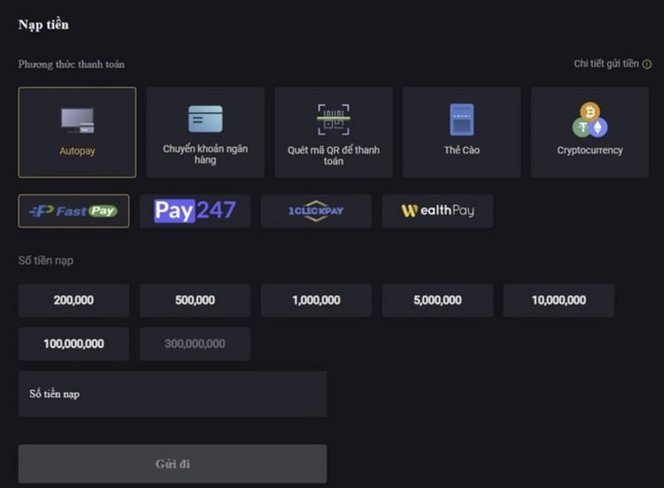Set deposit amount to 500,000
The width and height of the screenshot is (664, 488).
[195, 300]
